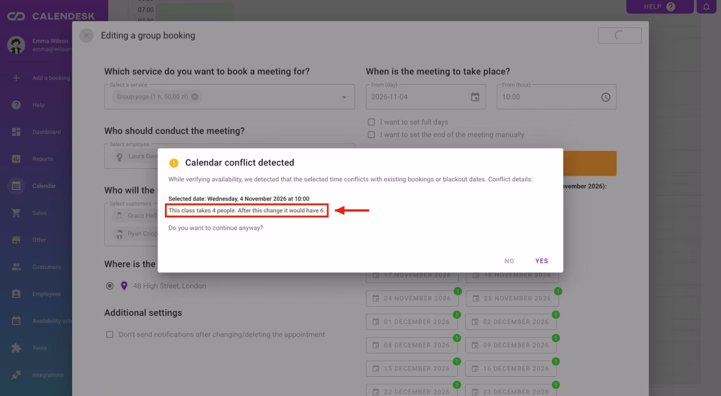Click the Ryan Cooper customer chip
The width and height of the screenshot is (721, 396).
click(136, 234)
